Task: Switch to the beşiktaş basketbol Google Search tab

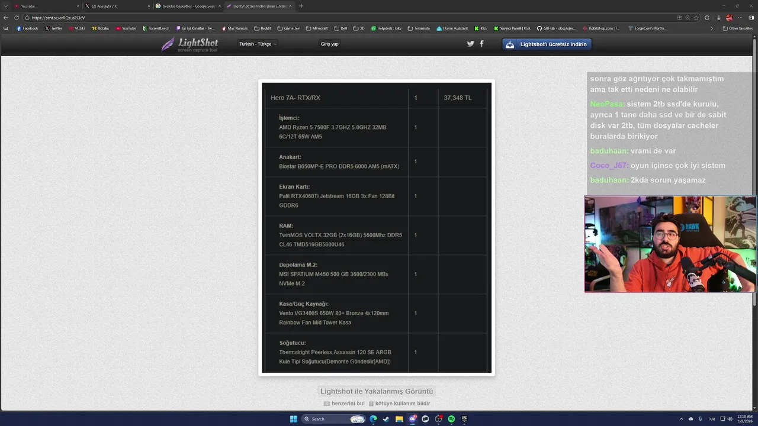Action: pos(188,6)
